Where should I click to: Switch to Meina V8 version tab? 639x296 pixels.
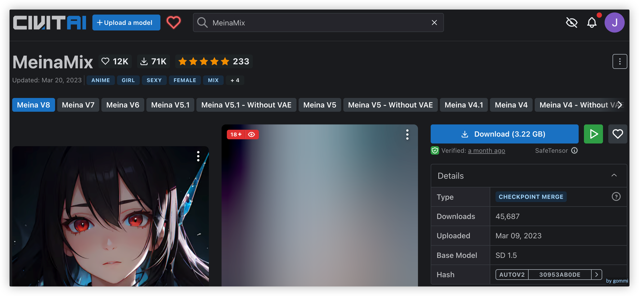pos(33,105)
